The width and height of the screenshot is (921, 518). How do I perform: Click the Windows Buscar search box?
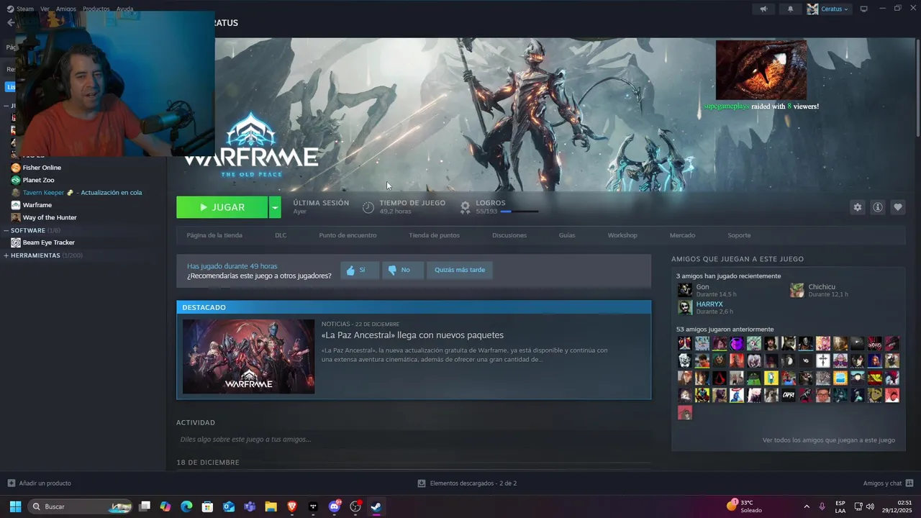(x=81, y=506)
